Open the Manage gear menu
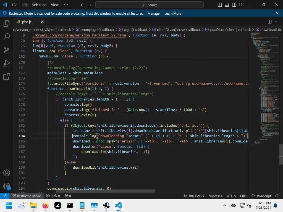The width and height of the screenshot is (283, 212). [x=7, y=186]
